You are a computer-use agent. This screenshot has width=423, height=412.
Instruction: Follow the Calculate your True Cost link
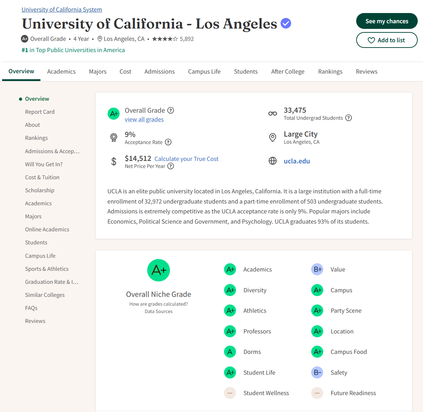(x=186, y=159)
